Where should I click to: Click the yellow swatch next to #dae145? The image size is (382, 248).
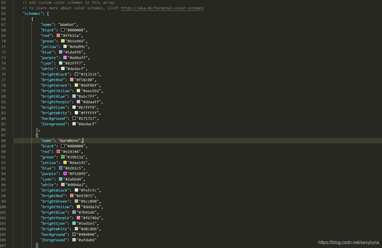click(65, 163)
